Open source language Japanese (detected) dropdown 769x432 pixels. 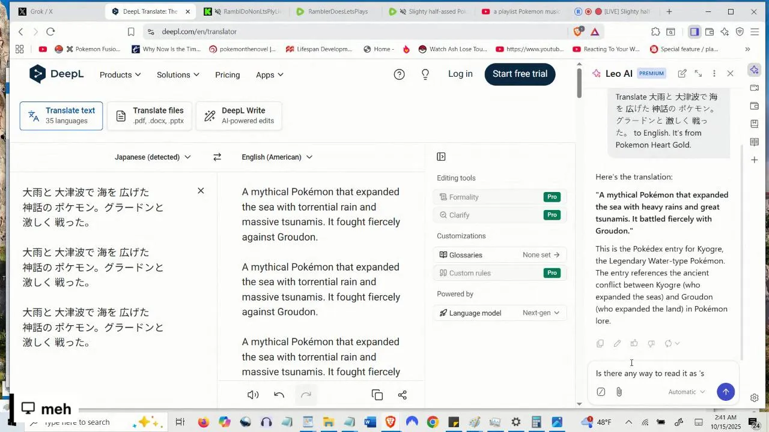pos(153,157)
